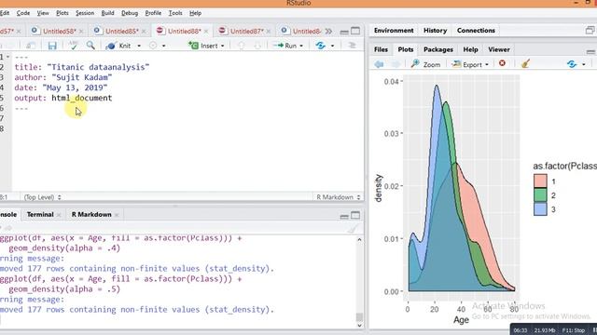Minimize the Plots pane
The image size is (597, 335).
590,51
